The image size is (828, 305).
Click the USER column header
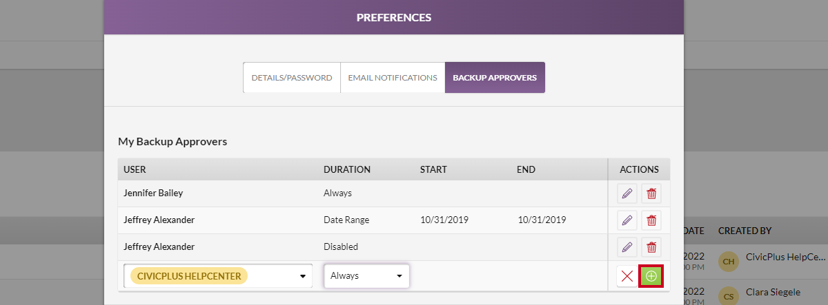135,169
